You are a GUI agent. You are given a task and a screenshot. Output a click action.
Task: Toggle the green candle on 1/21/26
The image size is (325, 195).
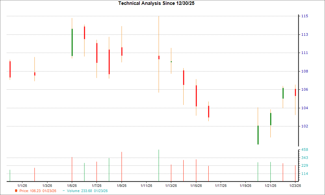(270, 119)
